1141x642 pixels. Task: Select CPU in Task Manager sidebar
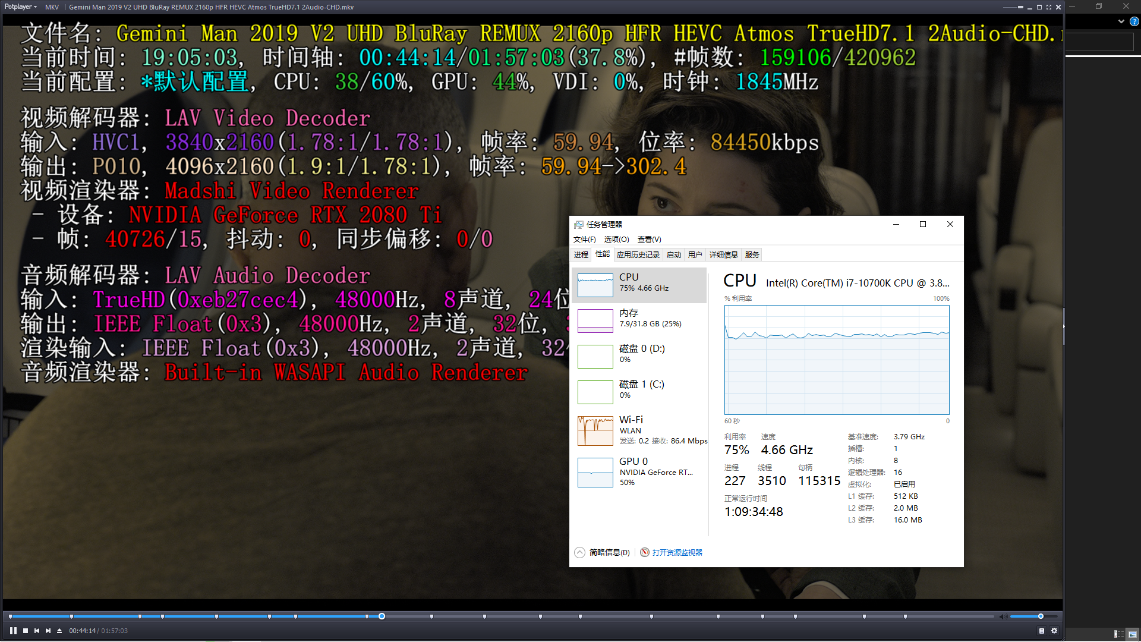click(639, 285)
